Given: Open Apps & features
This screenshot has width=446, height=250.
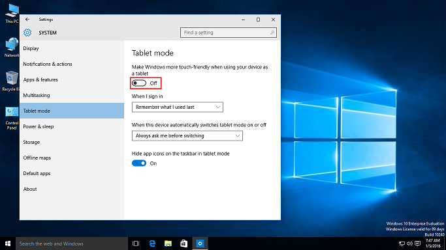Looking at the screenshot, I should [x=72, y=79].
